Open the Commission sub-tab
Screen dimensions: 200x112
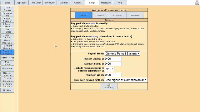point(135,15)
